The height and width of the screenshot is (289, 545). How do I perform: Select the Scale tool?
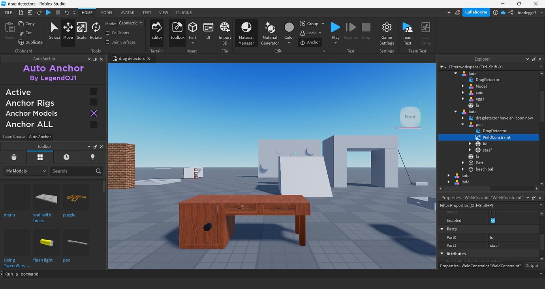pyautogui.click(x=81, y=30)
